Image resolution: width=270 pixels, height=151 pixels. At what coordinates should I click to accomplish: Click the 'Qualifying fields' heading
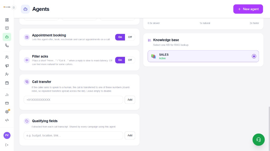click(45, 121)
